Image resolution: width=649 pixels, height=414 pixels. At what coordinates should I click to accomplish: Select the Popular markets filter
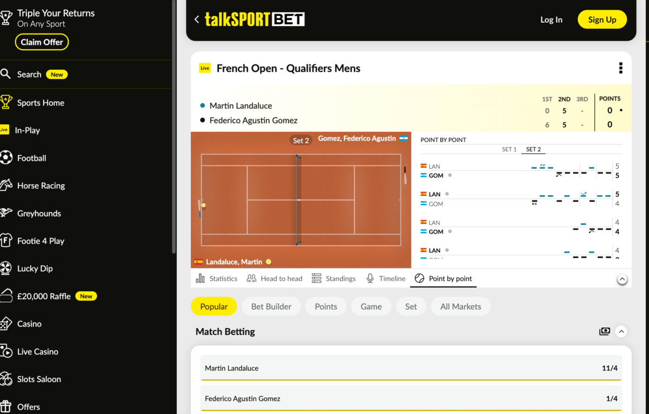coord(214,306)
